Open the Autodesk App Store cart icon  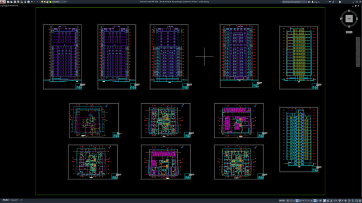[x=330, y=2]
